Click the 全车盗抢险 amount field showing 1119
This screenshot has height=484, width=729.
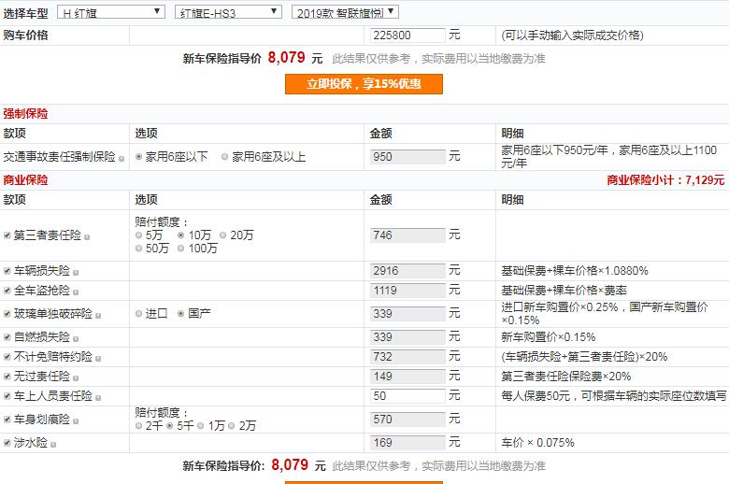click(x=407, y=291)
